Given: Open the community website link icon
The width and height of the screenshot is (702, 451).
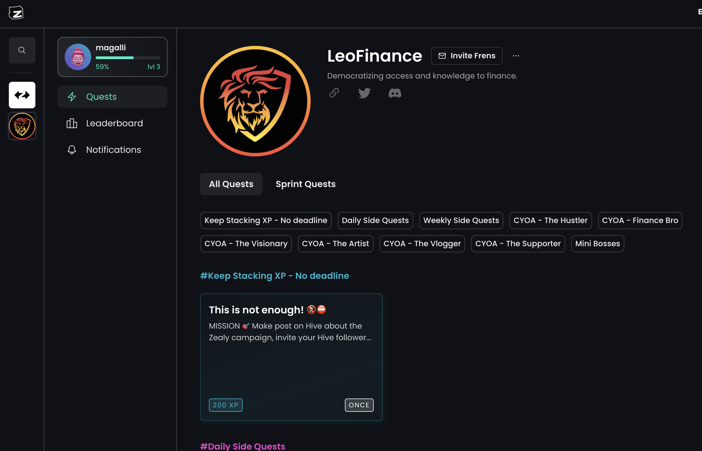Looking at the screenshot, I should pos(334,93).
